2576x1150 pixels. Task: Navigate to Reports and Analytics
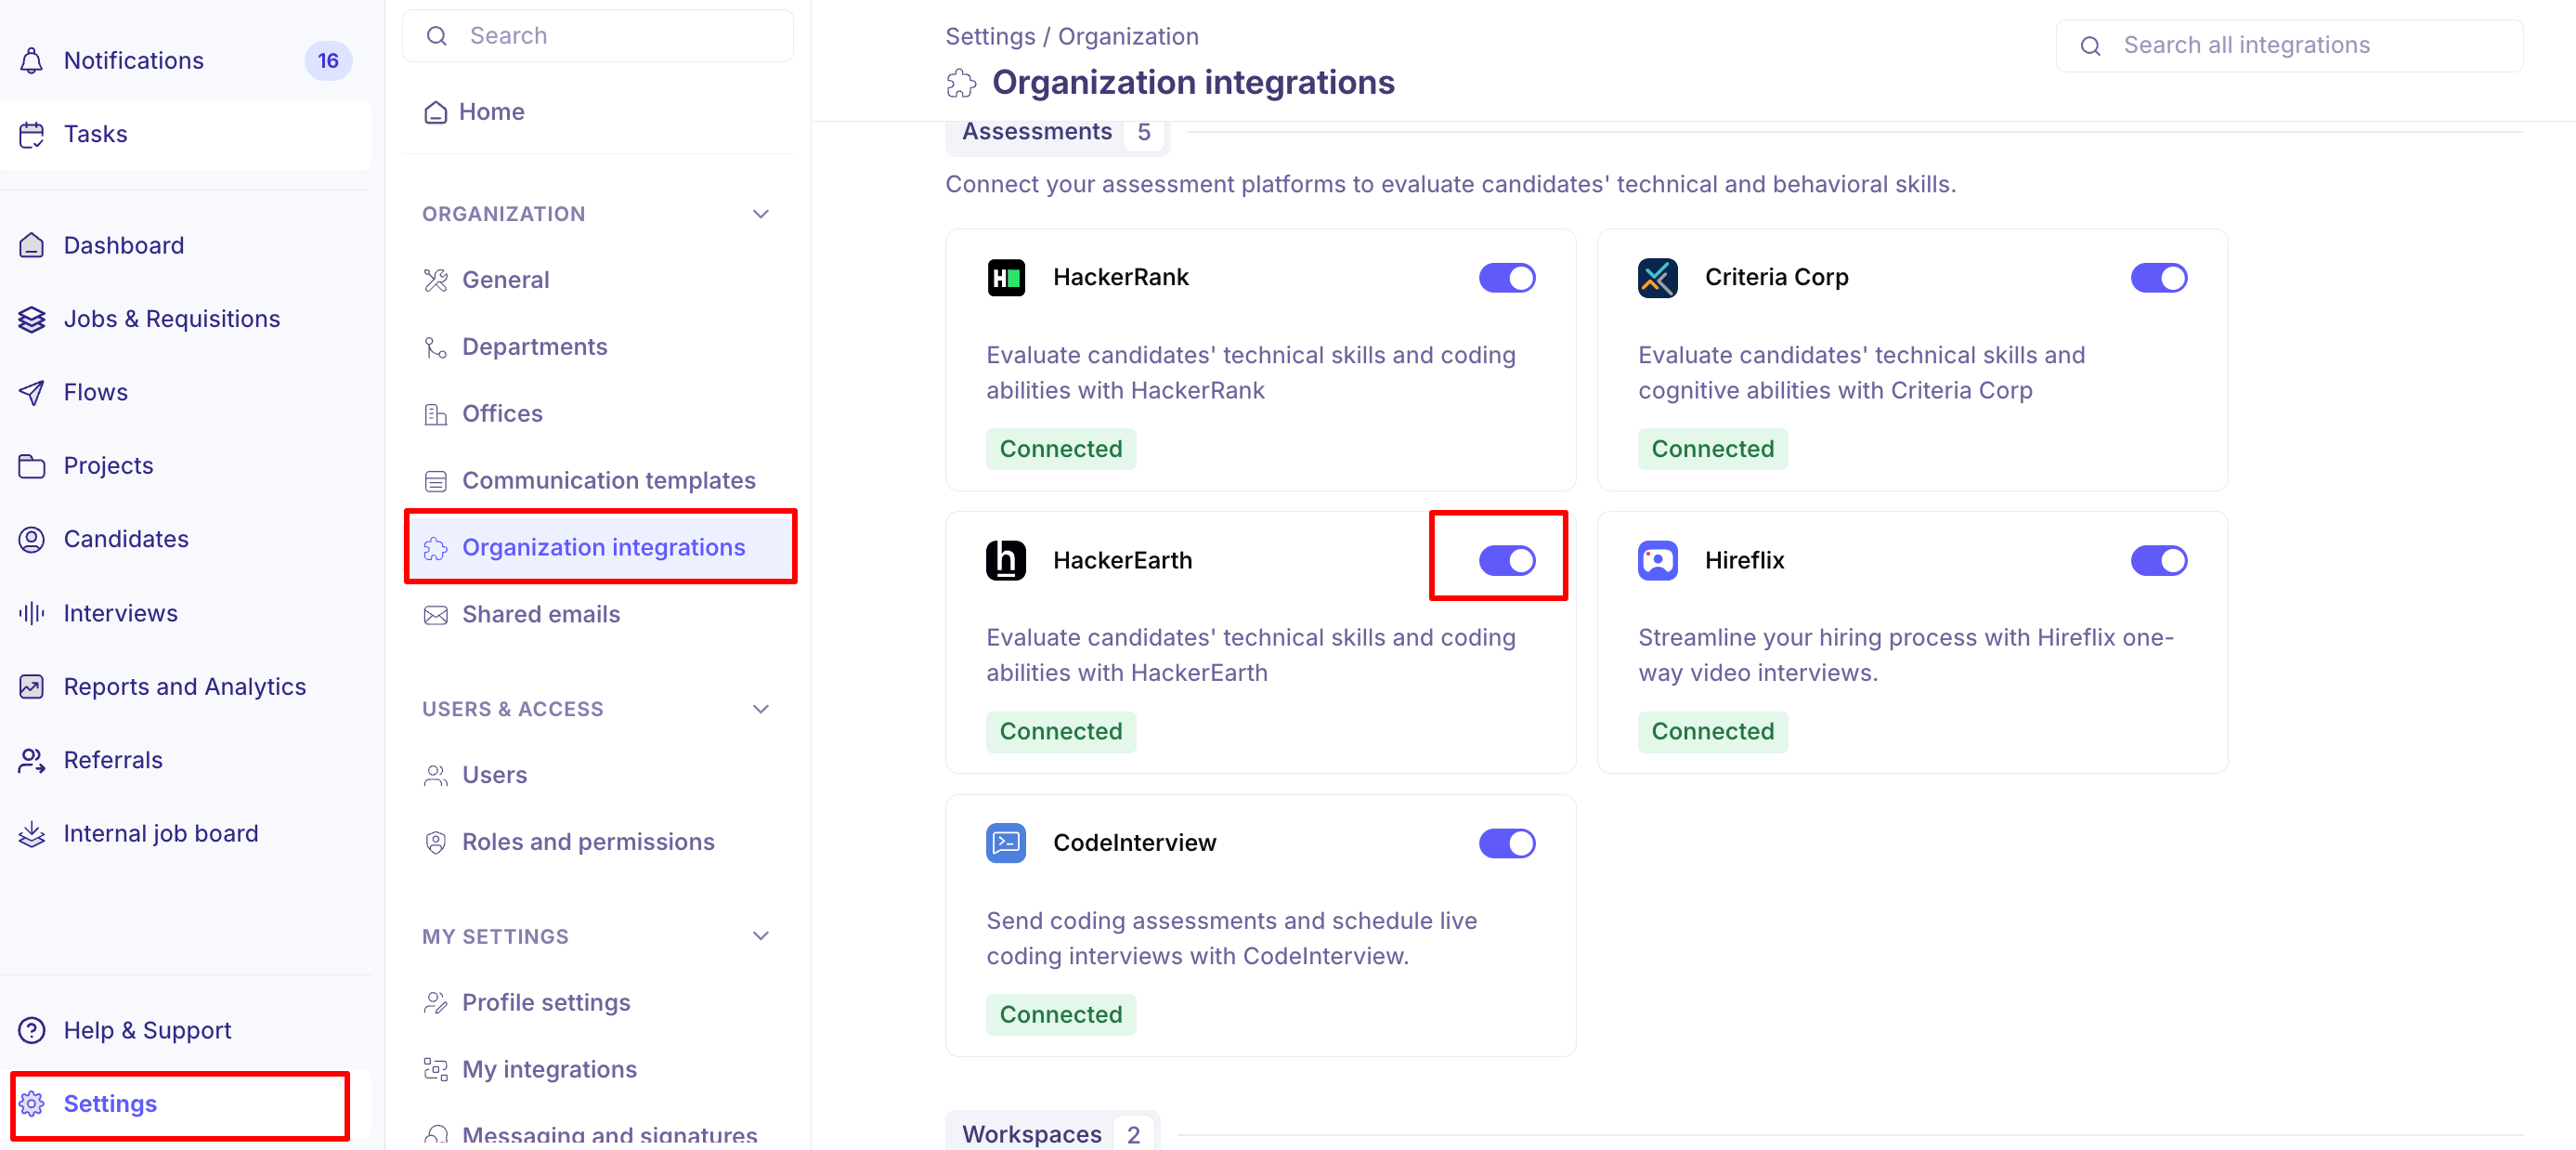point(186,687)
